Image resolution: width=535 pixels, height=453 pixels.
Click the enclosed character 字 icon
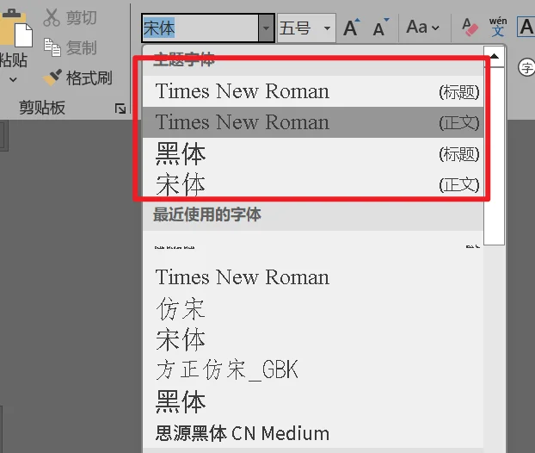(x=526, y=67)
